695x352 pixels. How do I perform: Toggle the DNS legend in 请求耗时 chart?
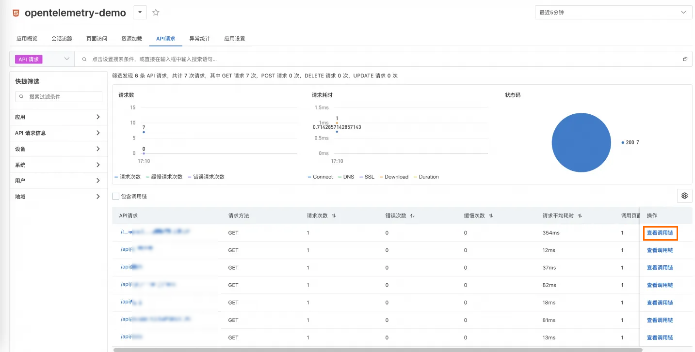346,177
